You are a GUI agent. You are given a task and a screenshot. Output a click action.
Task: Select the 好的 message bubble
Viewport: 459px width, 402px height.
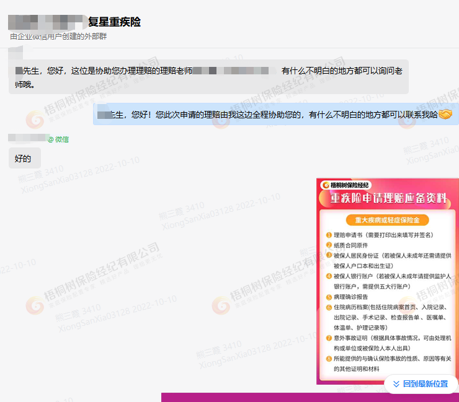25,158
